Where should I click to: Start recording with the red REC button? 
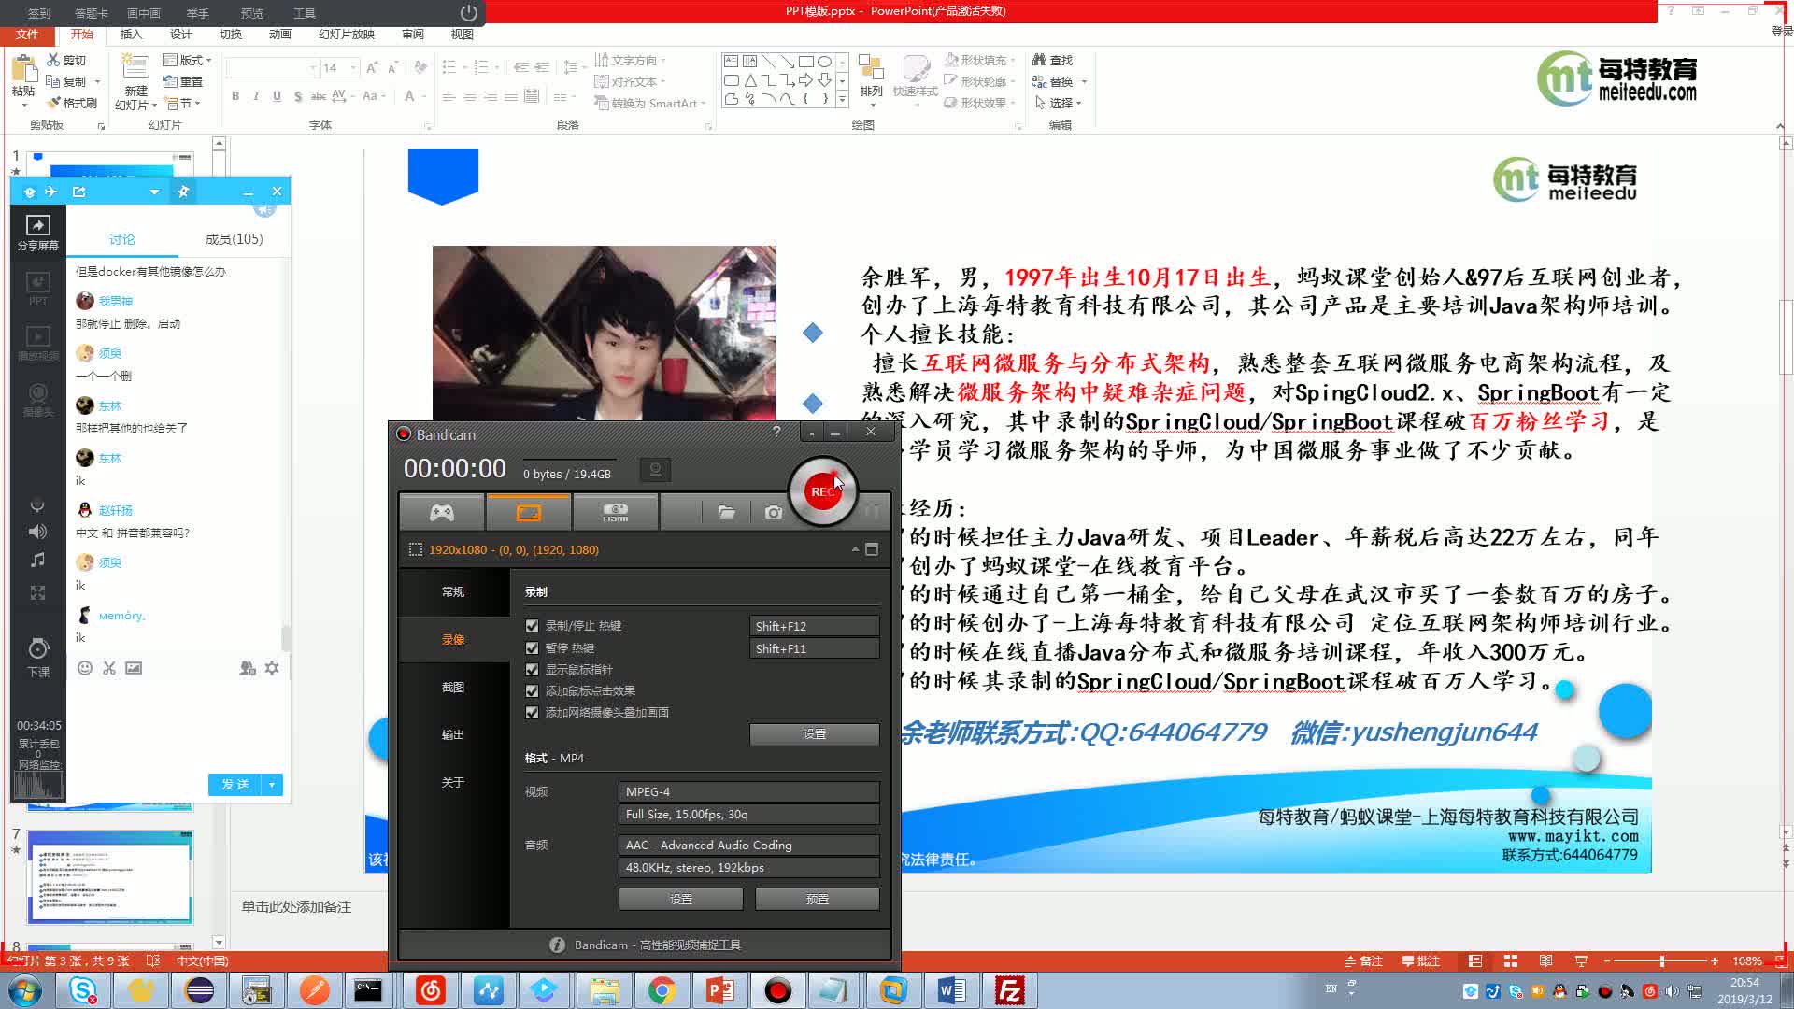pos(822,491)
